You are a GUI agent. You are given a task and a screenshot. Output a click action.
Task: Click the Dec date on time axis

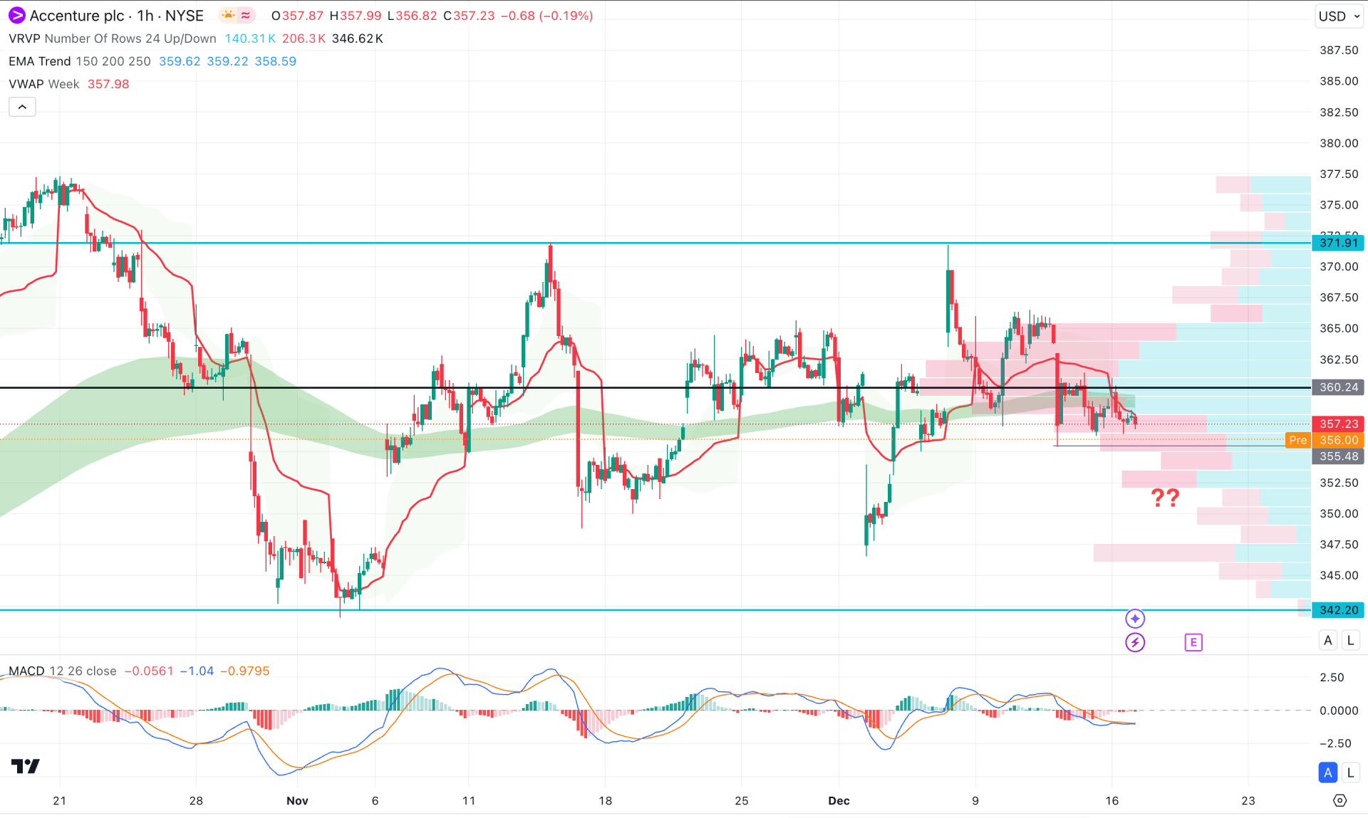pos(839,800)
